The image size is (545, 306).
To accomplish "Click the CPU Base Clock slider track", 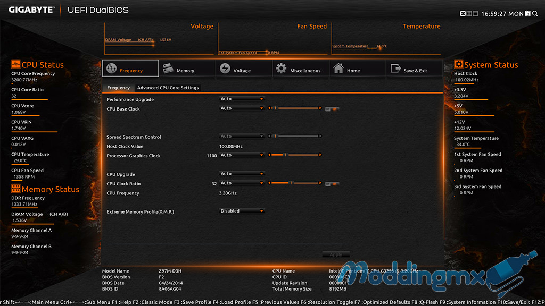I will (295, 108).
